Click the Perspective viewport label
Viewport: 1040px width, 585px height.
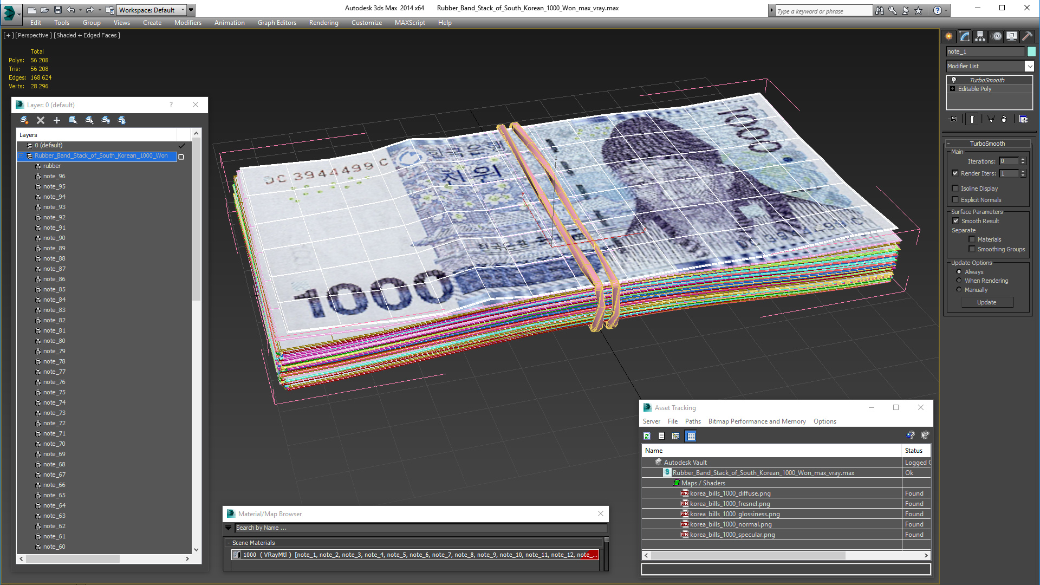34,35
